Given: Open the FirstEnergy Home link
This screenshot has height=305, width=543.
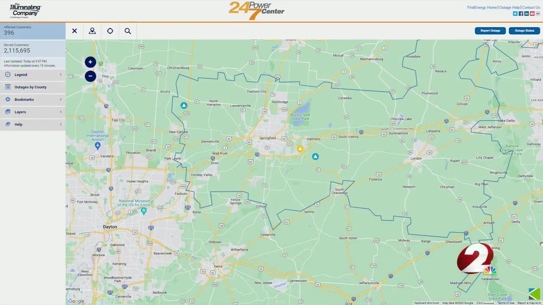Looking at the screenshot, I should 482,8.
